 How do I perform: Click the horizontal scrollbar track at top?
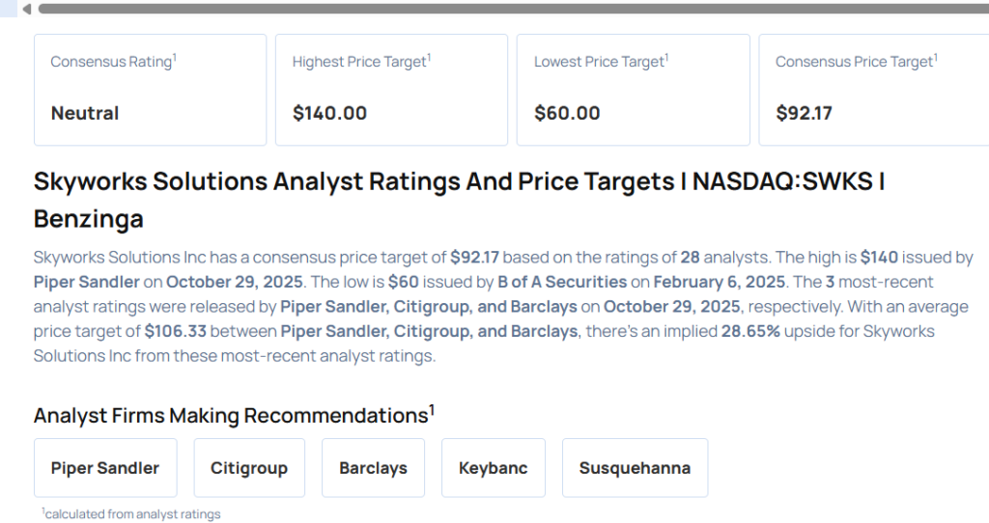pyautogui.click(x=502, y=9)
